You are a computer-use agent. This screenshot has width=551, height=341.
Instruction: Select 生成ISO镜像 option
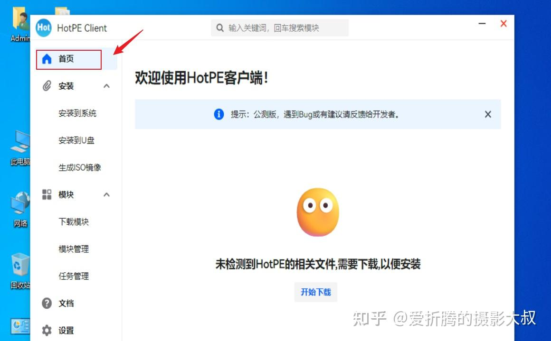pos(80,168)
